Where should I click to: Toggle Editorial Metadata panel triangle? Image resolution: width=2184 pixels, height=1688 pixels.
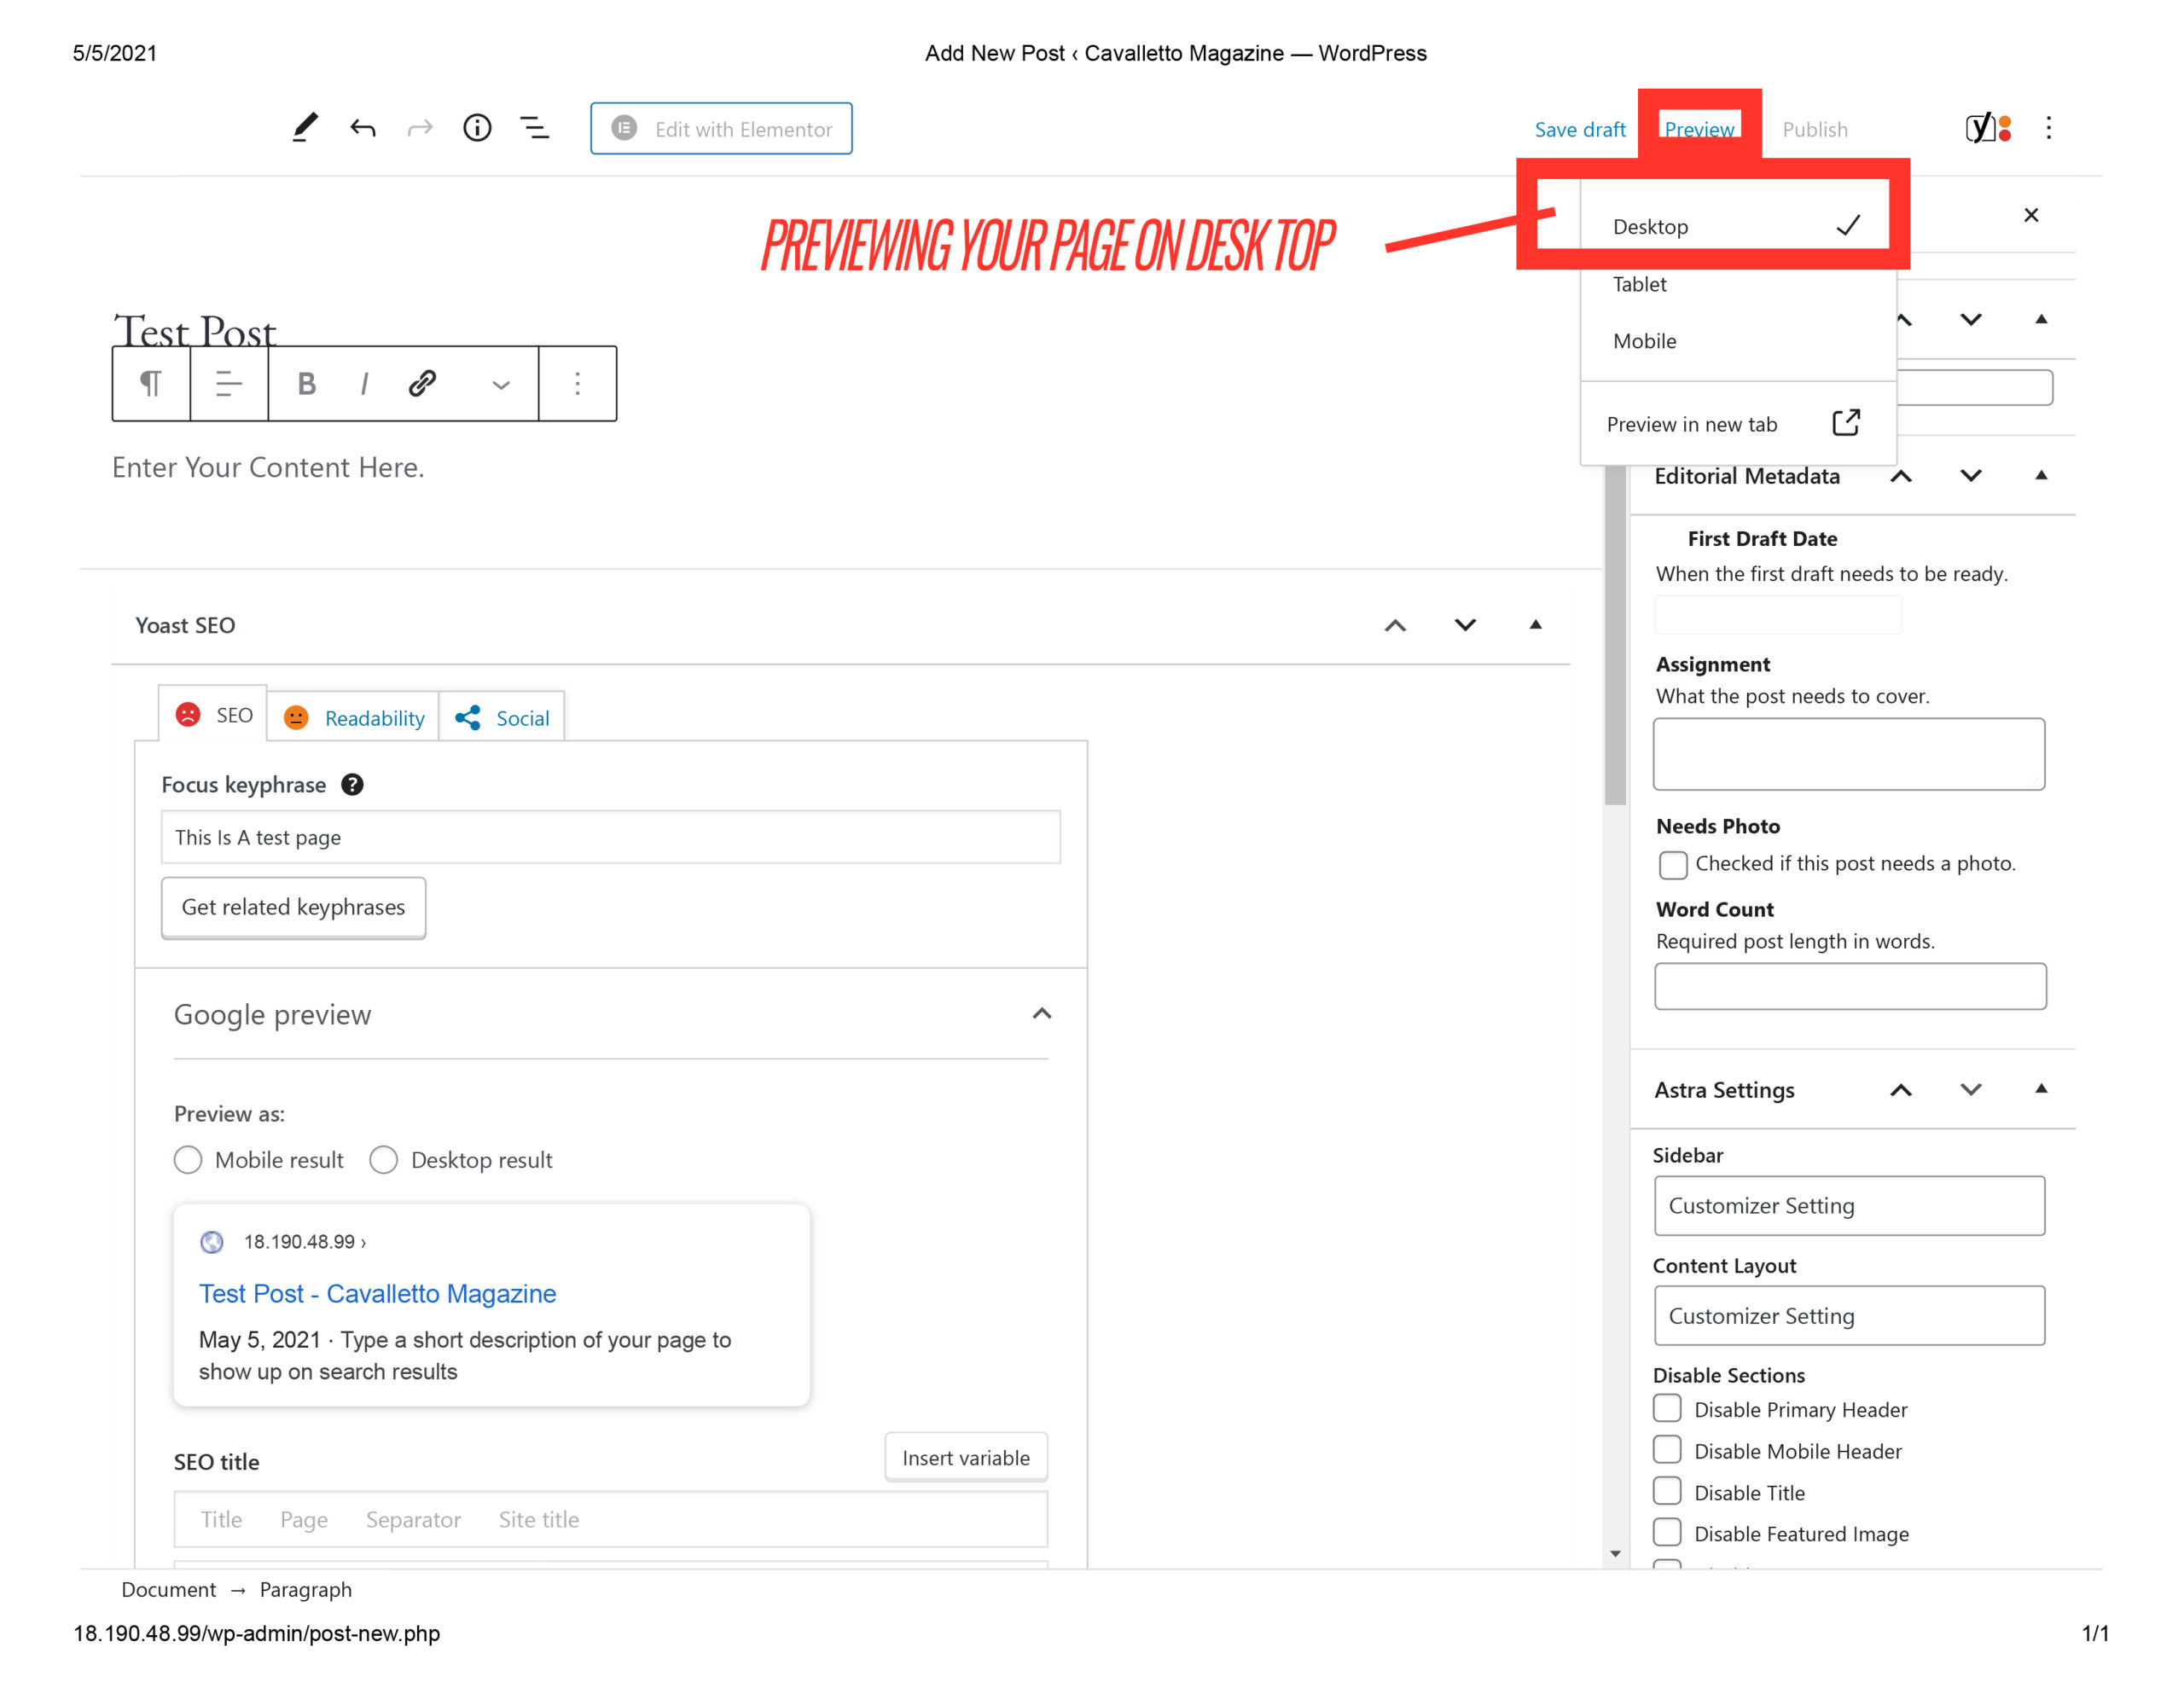tap(2041, 475)
